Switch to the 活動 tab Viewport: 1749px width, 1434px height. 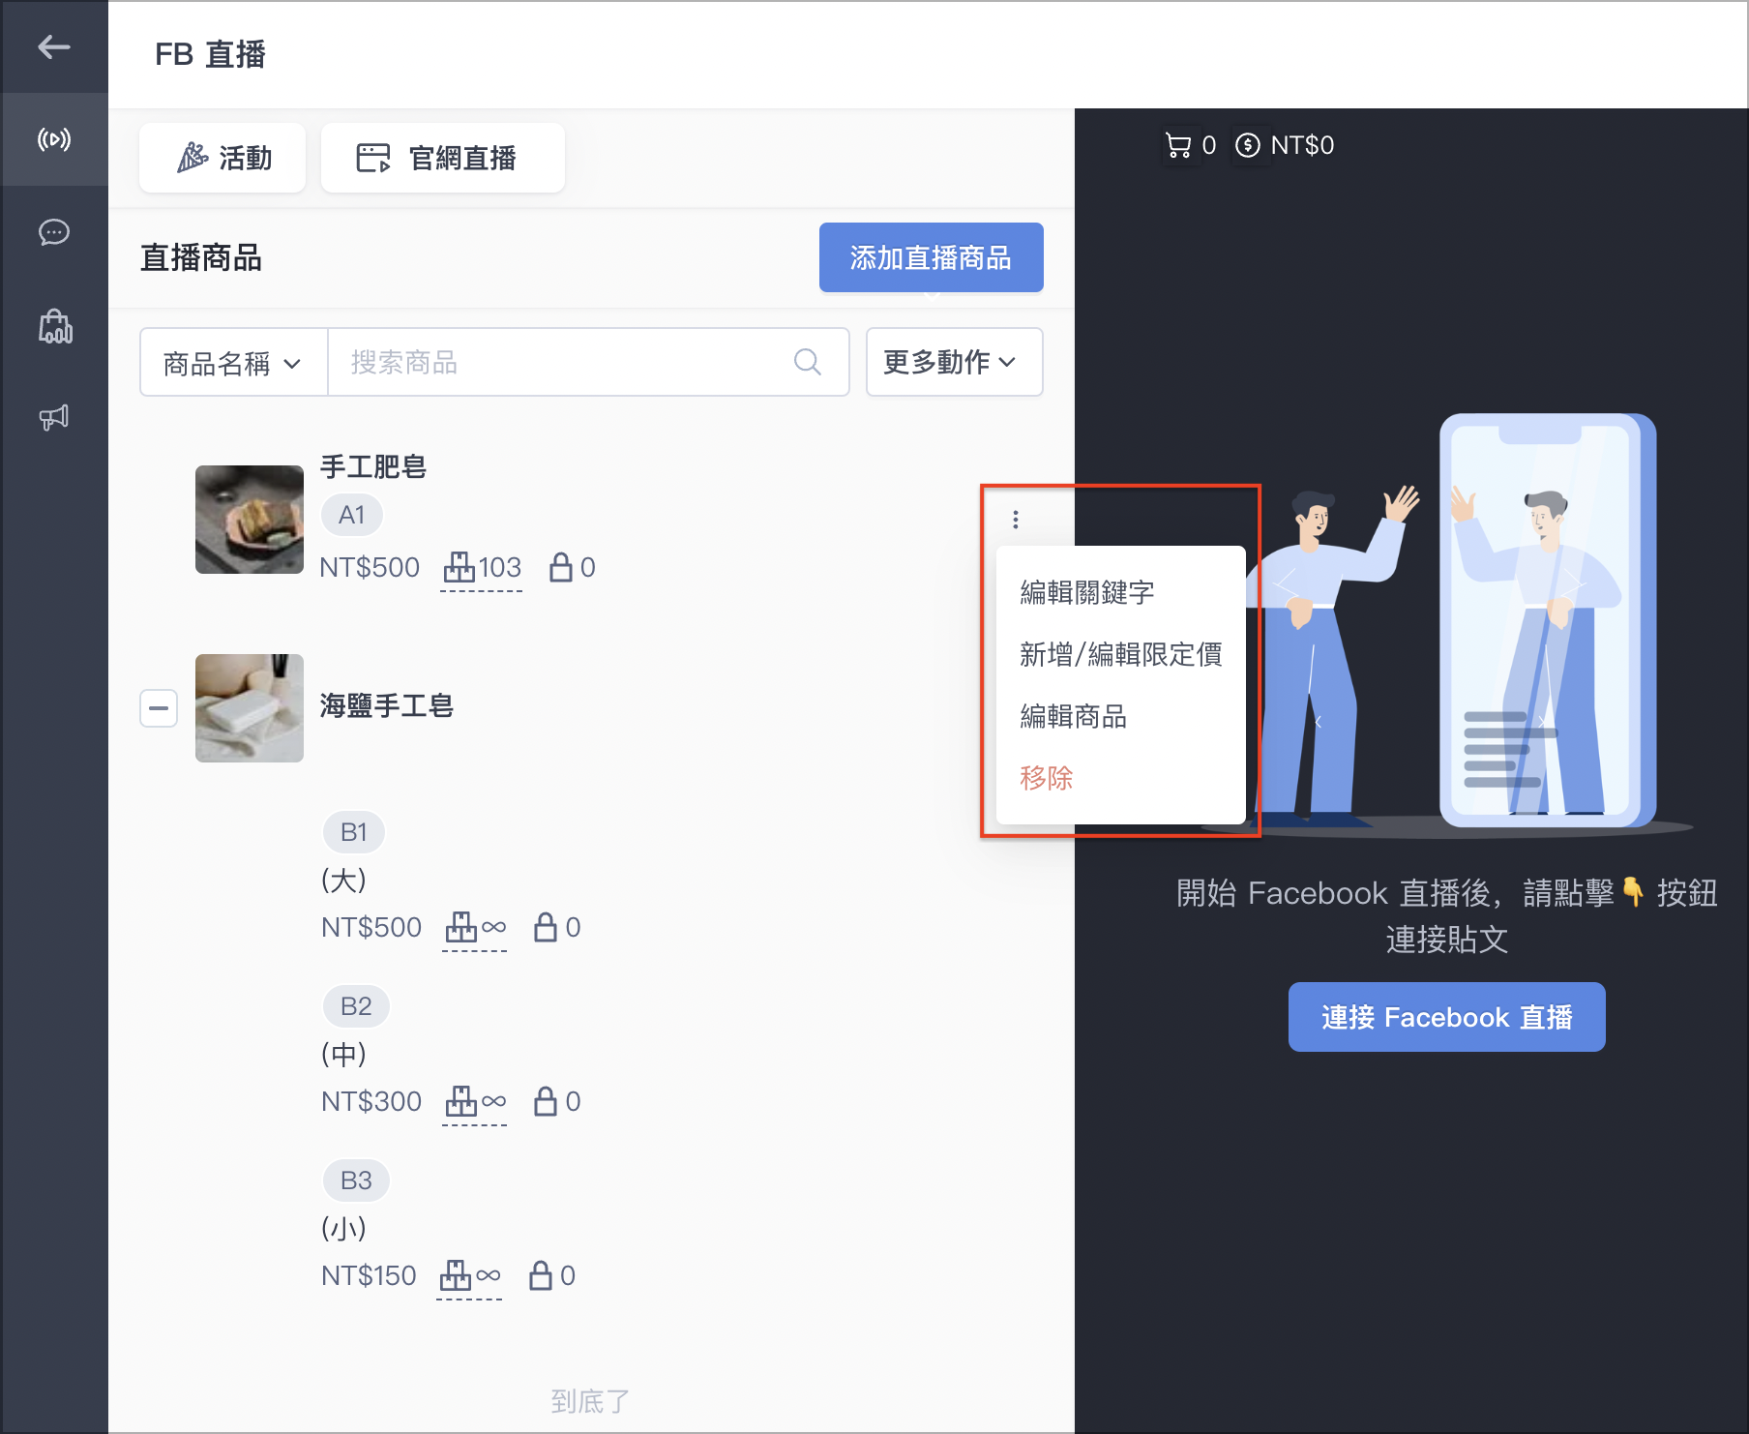click(222, 158)
